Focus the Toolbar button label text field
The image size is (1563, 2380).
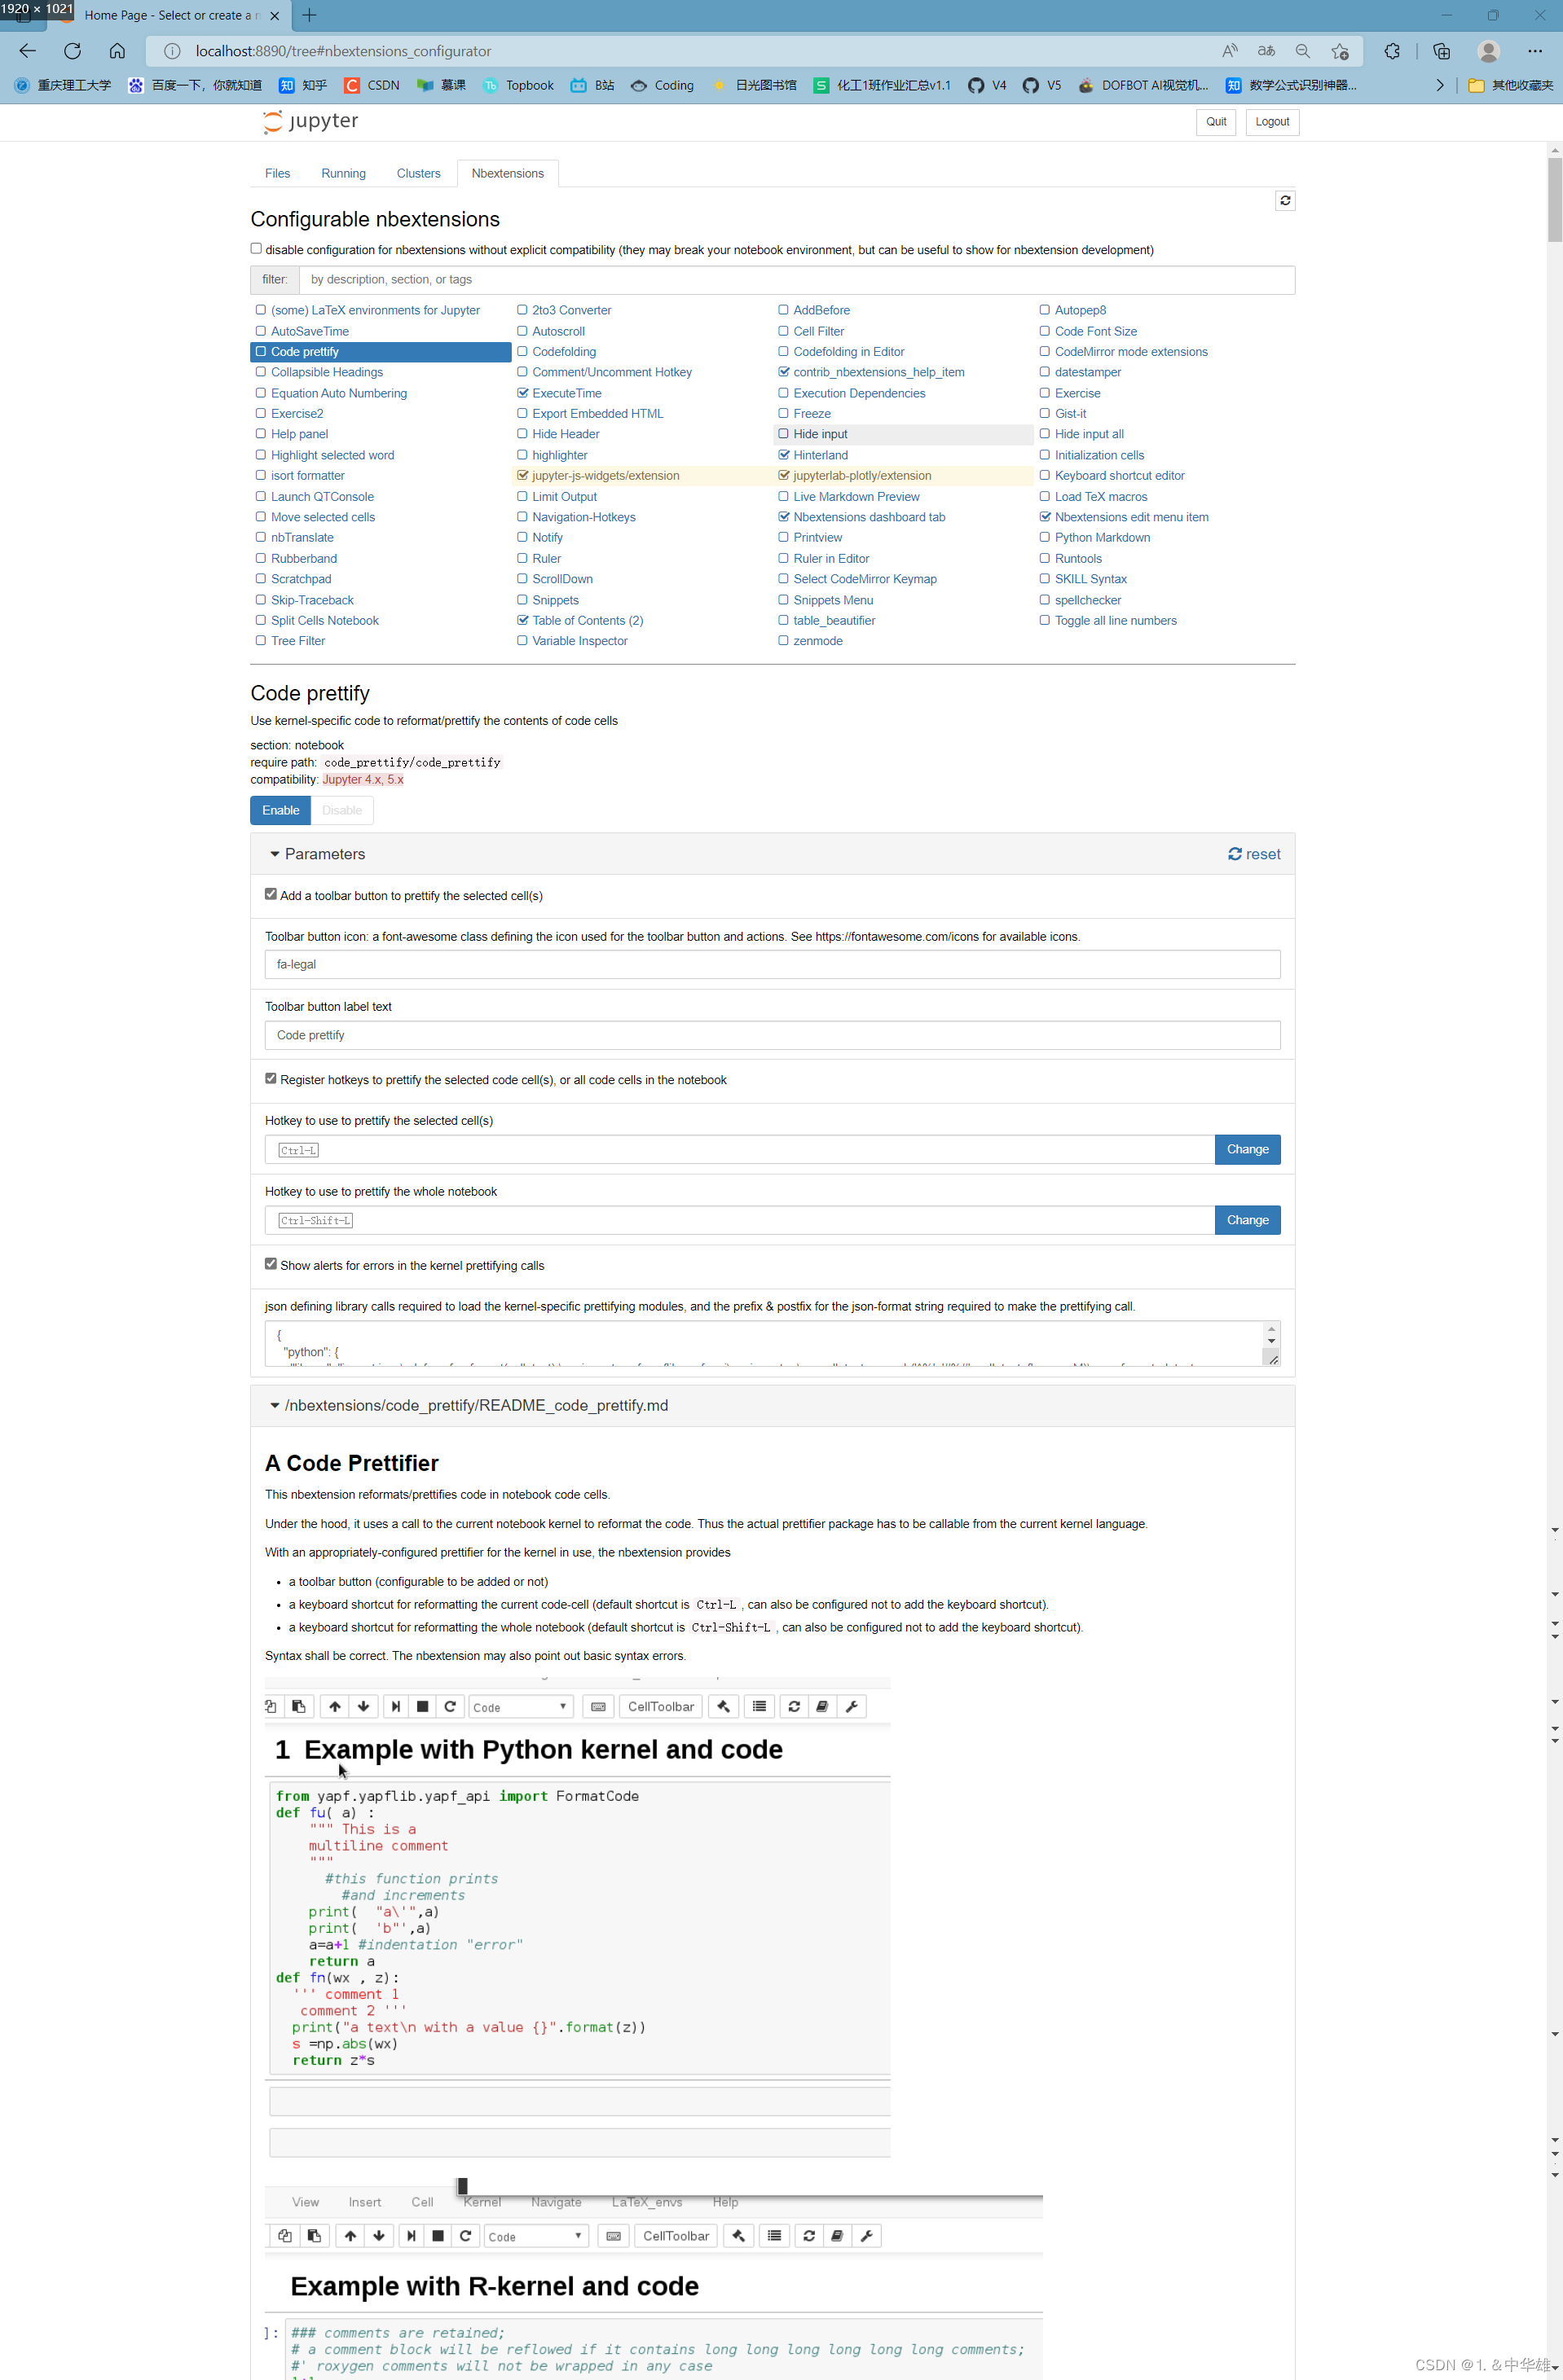coord(773,1035)
